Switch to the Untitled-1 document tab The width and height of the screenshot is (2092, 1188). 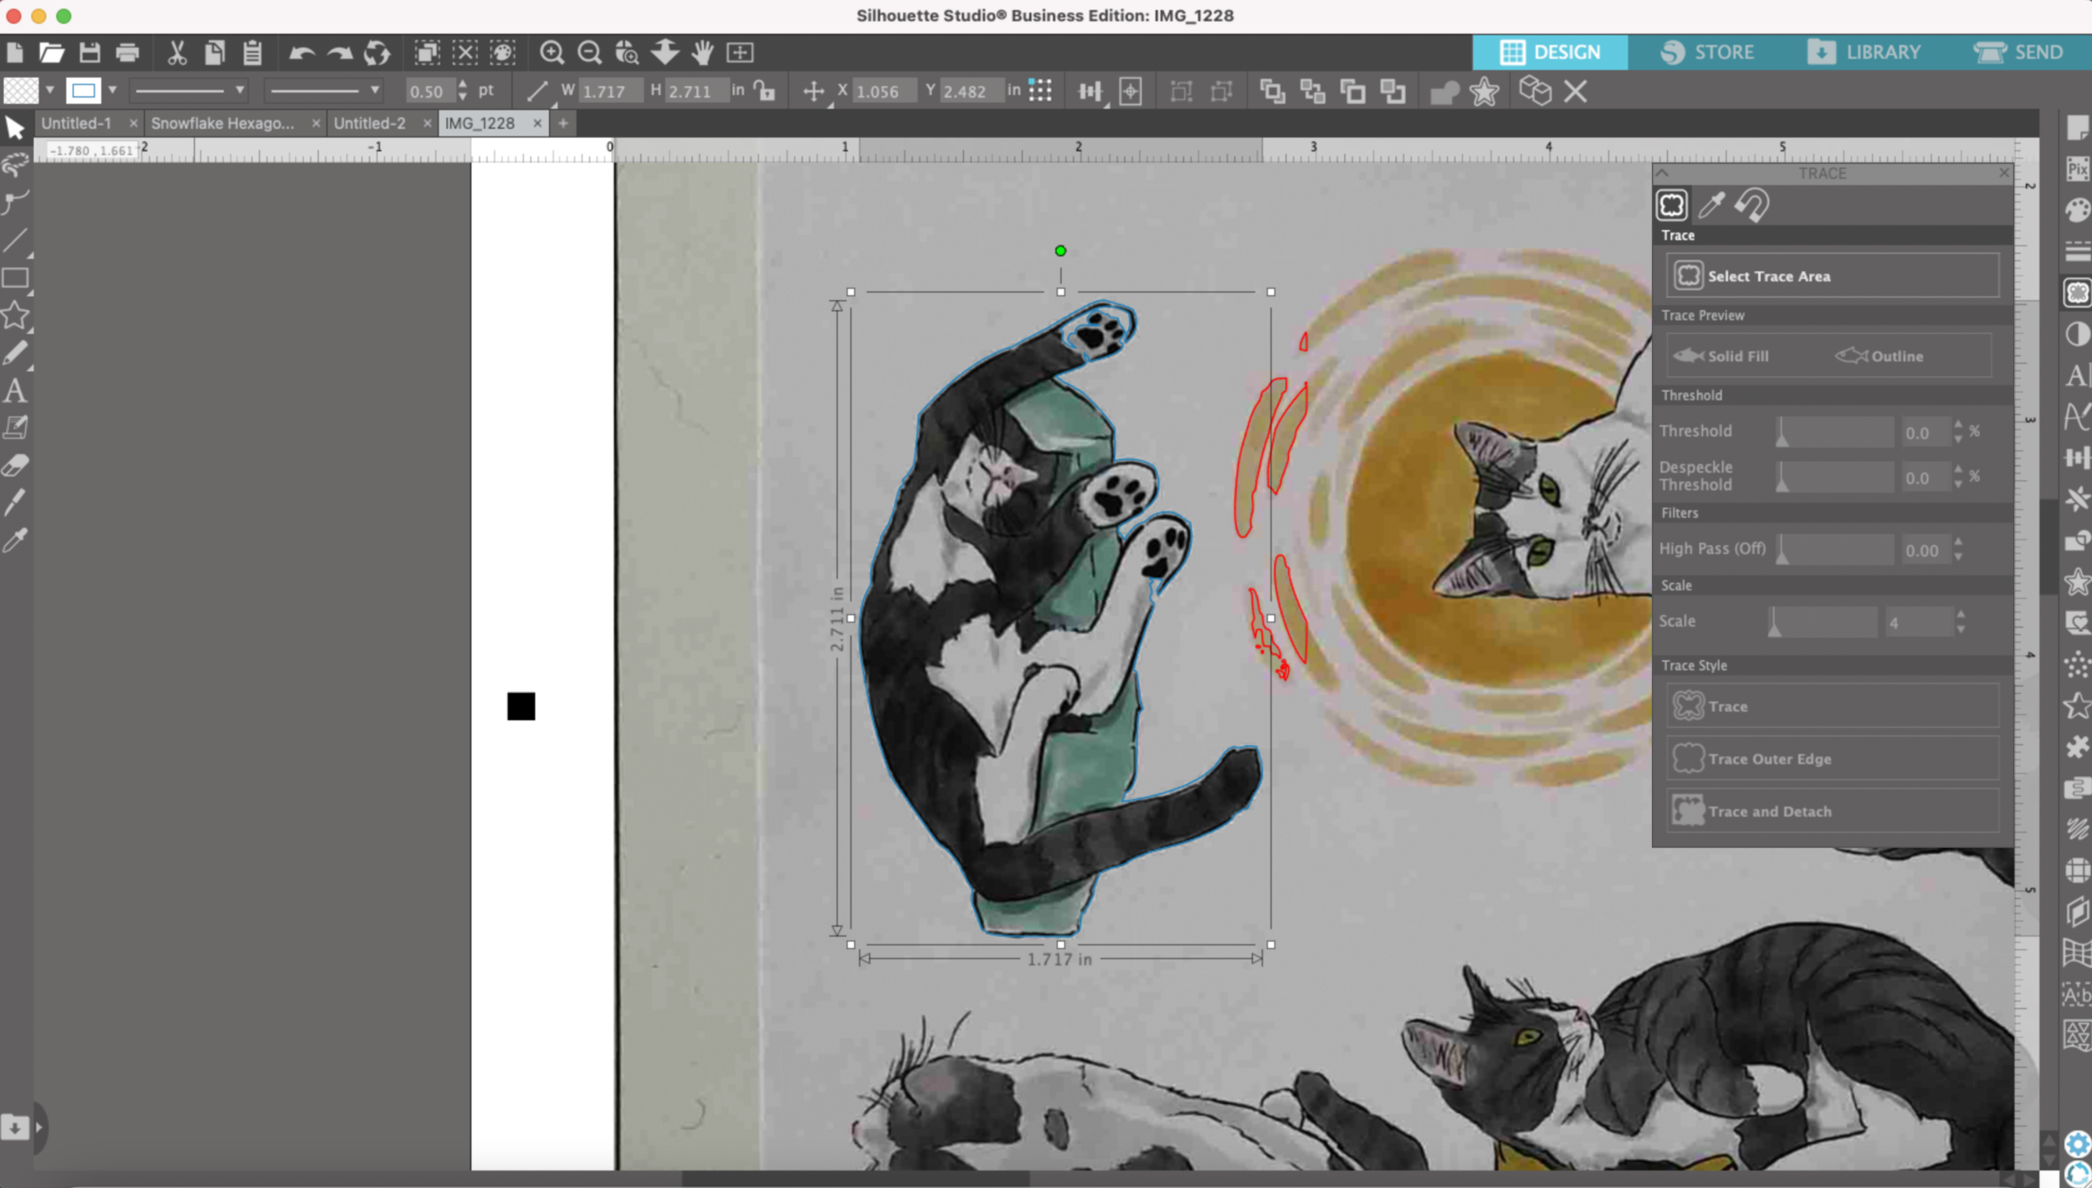pyautogui.click(x=76, y=123)
